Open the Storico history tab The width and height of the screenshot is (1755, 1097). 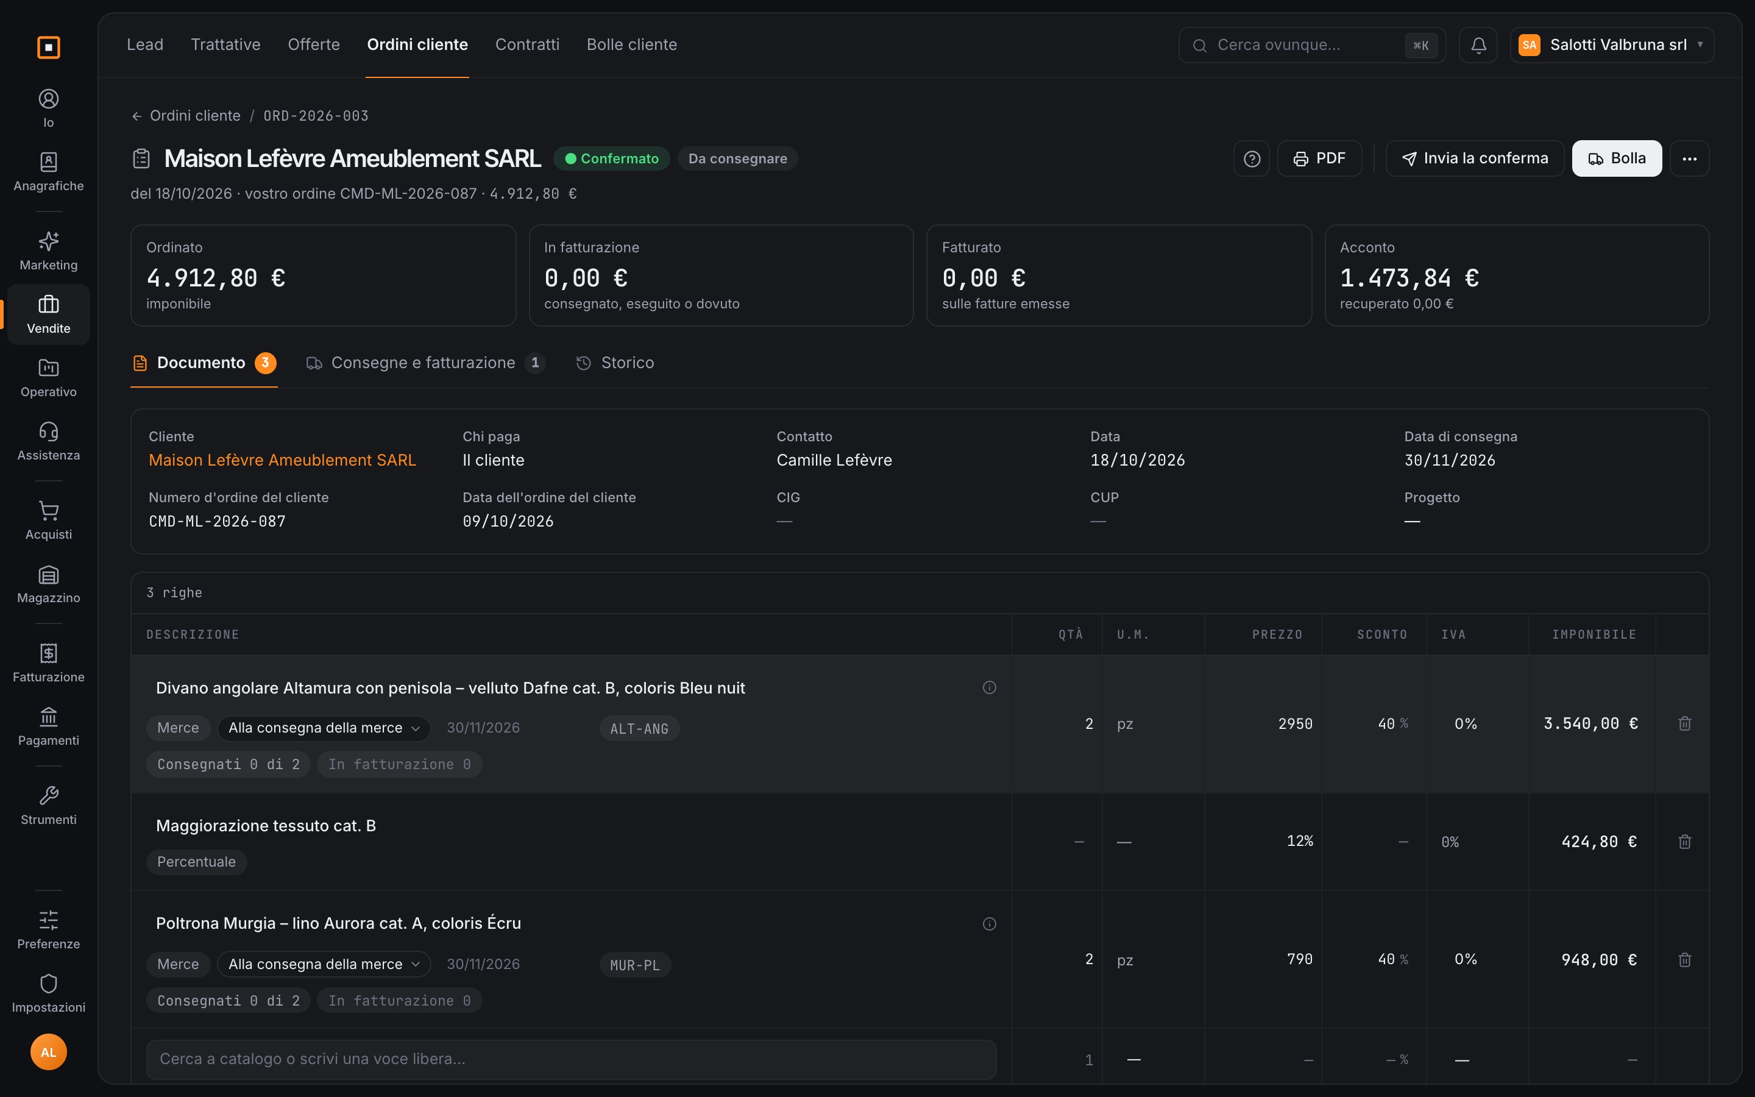615,363
